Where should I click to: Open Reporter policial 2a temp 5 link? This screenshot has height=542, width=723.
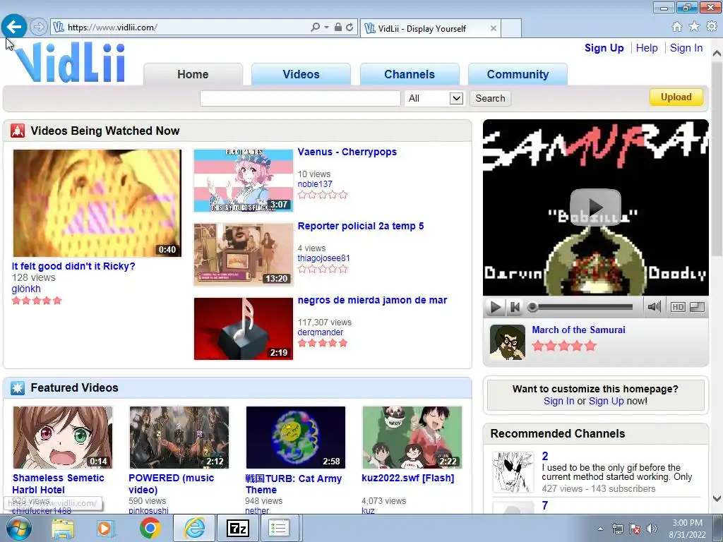point(361,227)
